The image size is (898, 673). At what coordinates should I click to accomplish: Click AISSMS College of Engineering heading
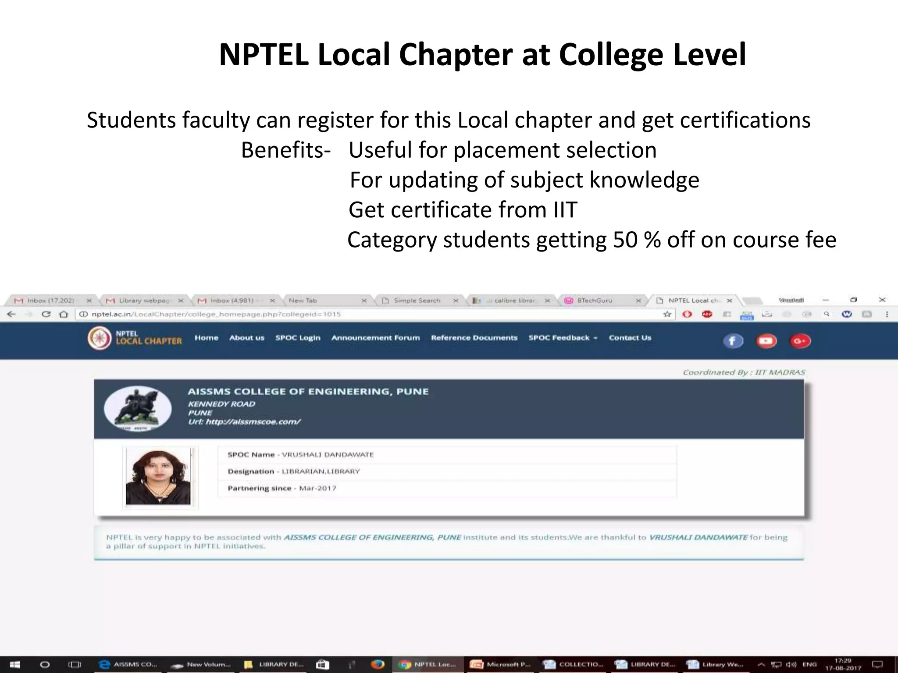click(x=308, y=392)
